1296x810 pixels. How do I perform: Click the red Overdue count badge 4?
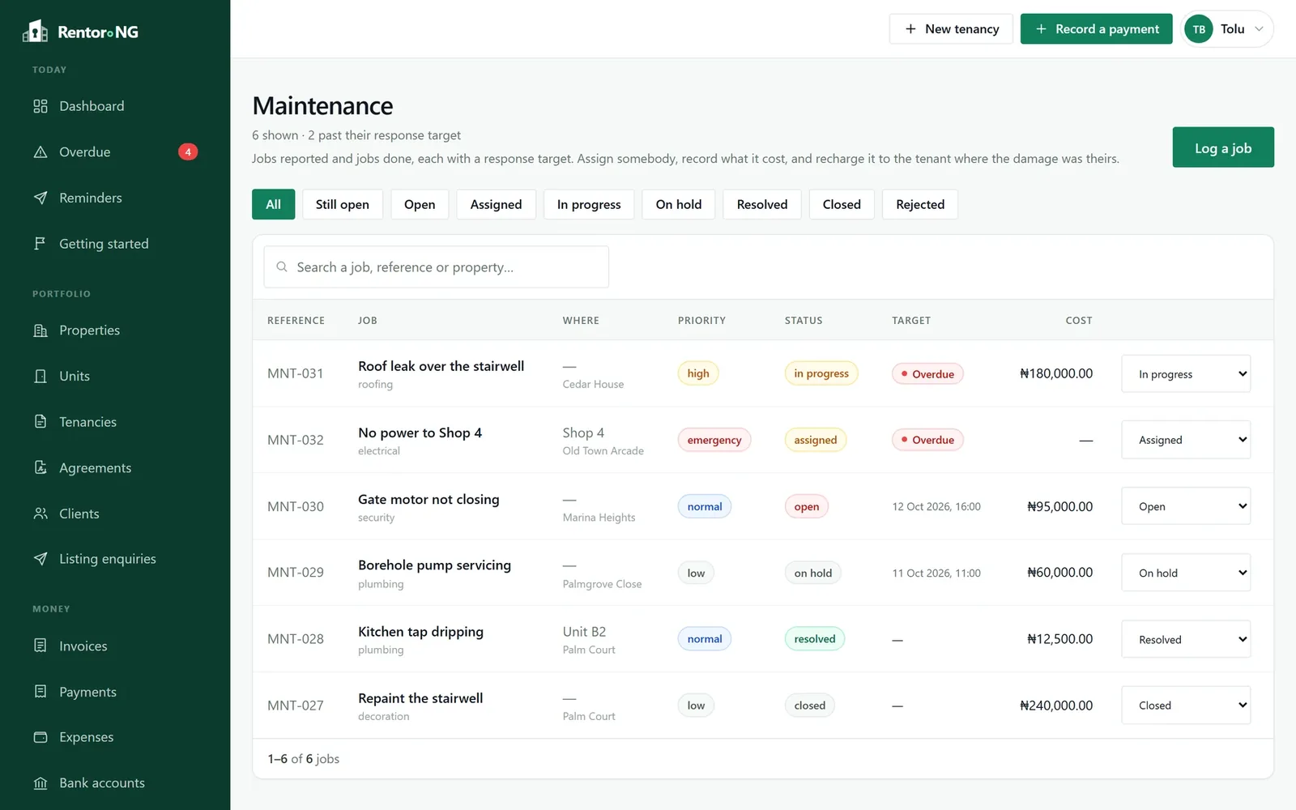point(188,152)
